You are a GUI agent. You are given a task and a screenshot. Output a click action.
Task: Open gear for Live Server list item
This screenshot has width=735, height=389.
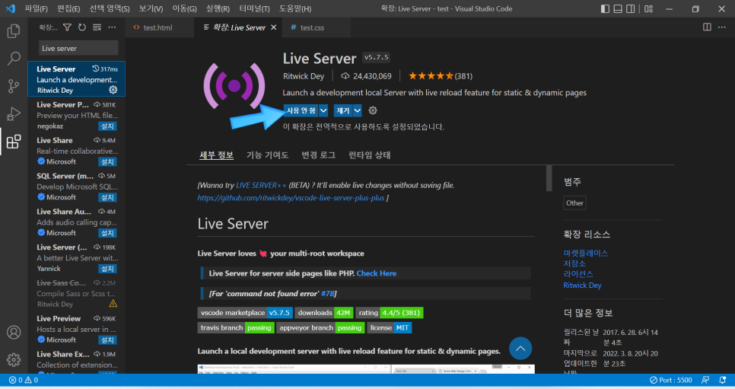click(x=113, y=90)
